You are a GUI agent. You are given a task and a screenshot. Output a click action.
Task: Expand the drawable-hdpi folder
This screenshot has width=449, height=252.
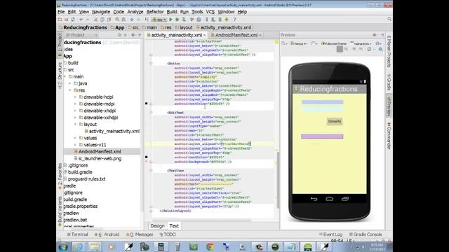click(75, 97)
